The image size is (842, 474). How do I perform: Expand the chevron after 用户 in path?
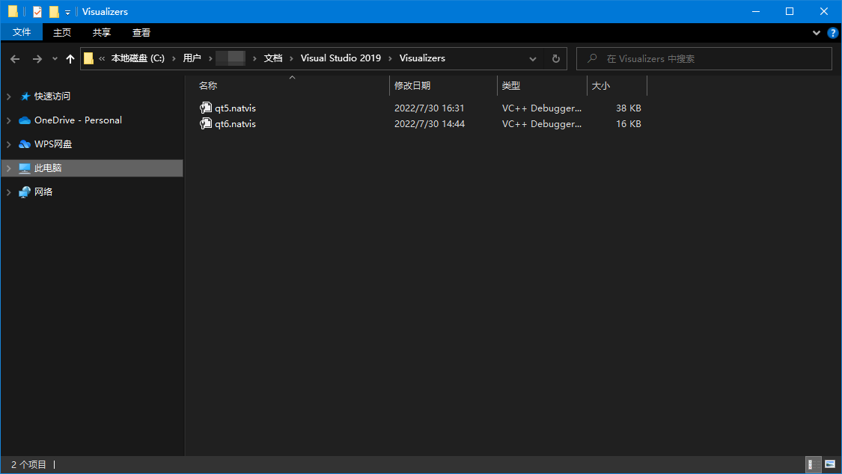(x=210, y=58)
